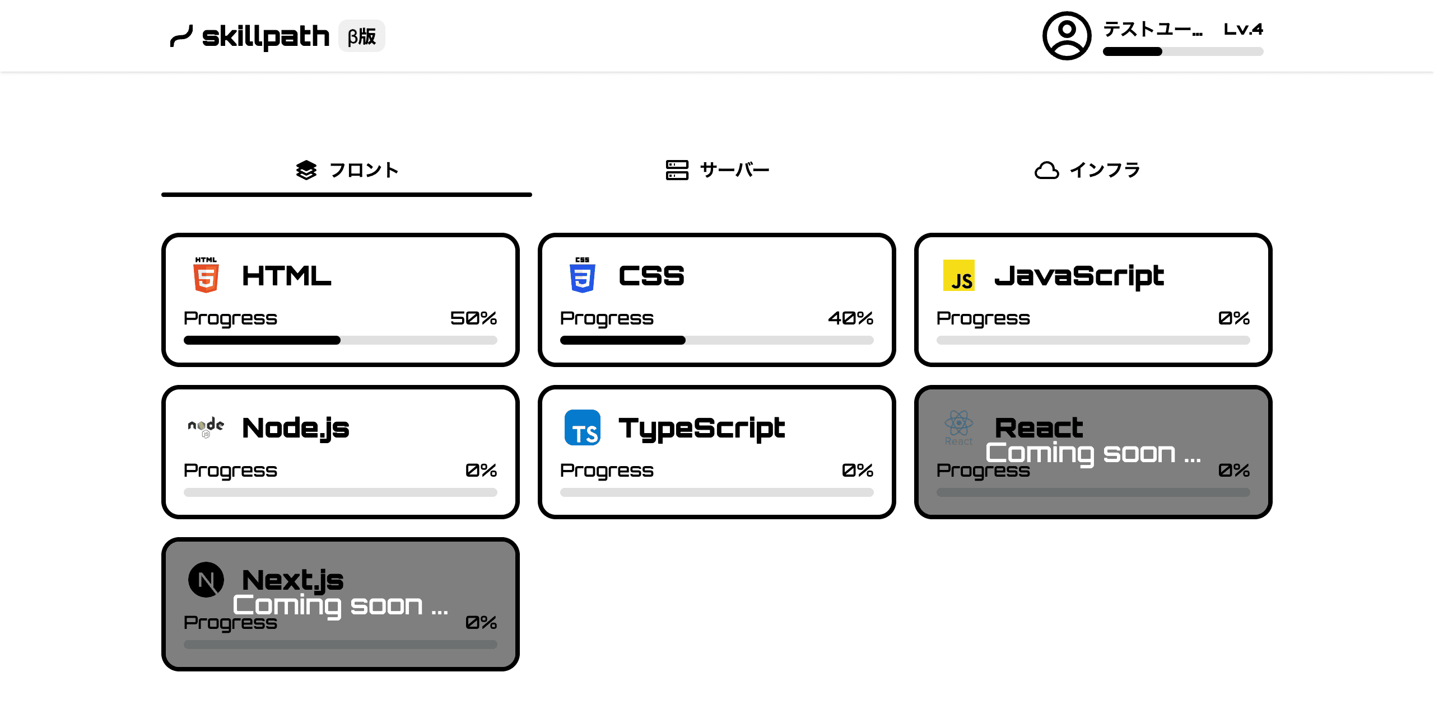Click the Next.js N logo icon
Screen dimensions: 1434x705
coord(206,580)
